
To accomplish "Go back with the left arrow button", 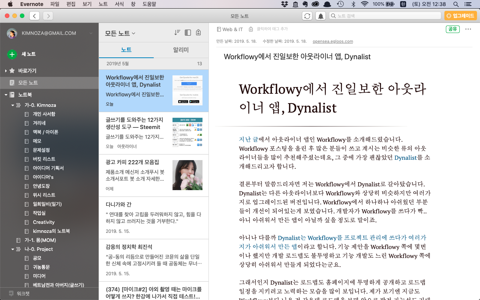I will [x=34, y=16].
